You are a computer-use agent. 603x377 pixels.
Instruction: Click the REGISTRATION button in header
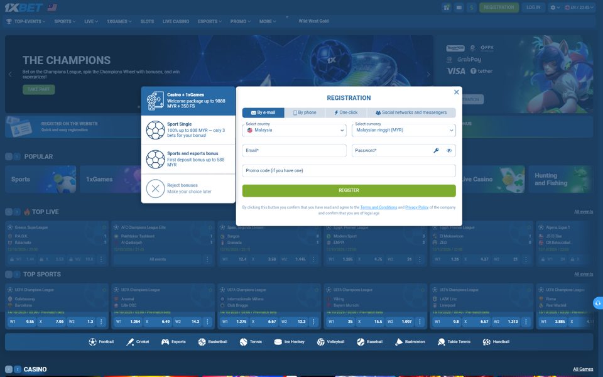(499, 8)
